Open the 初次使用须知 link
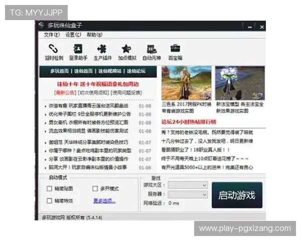Screen dimensions: 301x241 coord(93,93)
